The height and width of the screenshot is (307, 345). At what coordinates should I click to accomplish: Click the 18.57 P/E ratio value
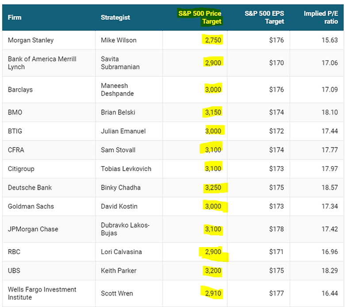(x=330, y=187)
